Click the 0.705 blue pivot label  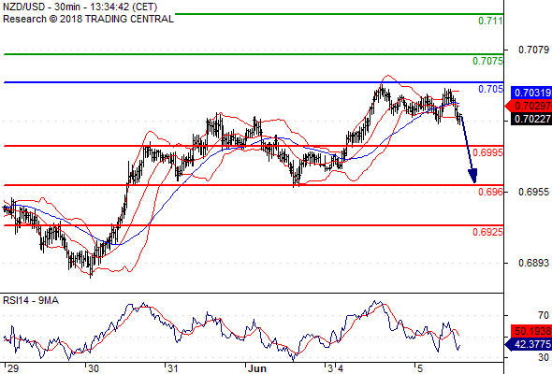pyautogui.click(x=490, y=89)
